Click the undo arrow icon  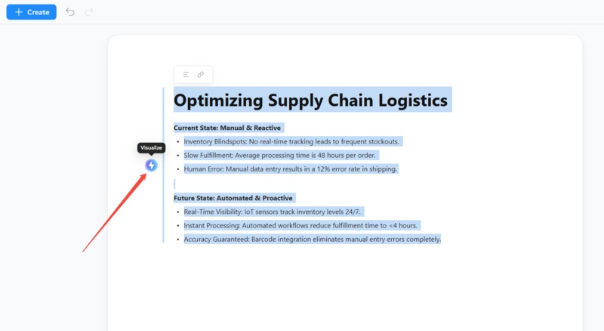pos(70,12)
